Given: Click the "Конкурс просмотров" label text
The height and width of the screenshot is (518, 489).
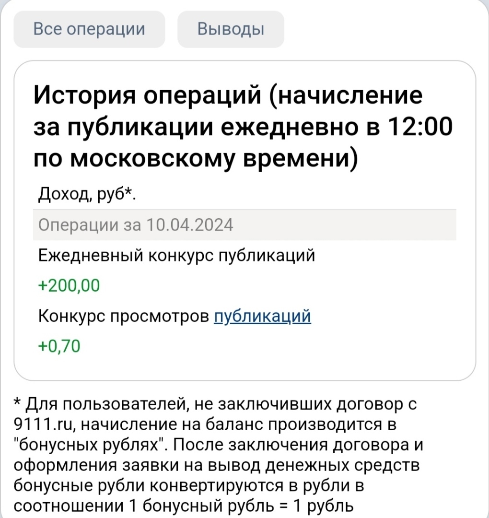Looking at the screenshot, I should 123,316.
